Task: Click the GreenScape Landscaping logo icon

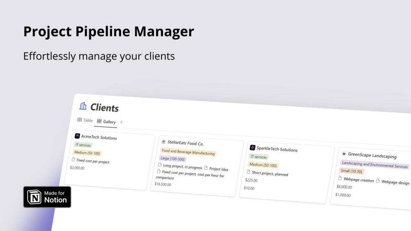Action: 344,153
